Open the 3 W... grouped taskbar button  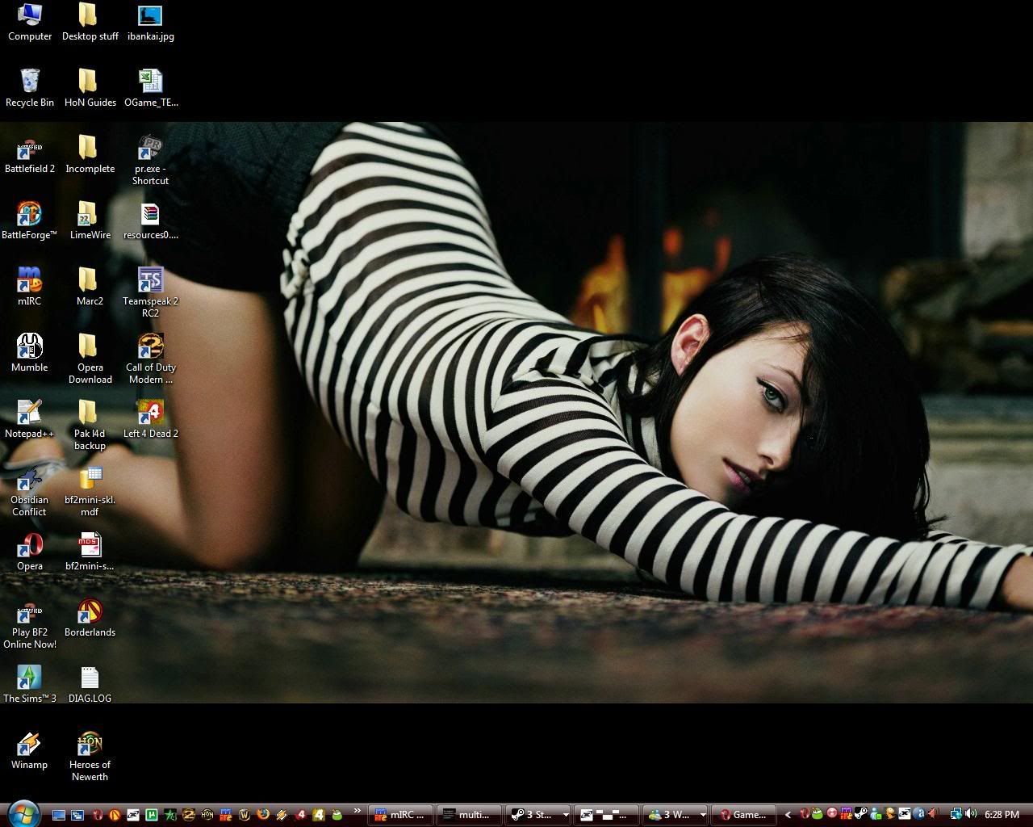pos(675,815)
